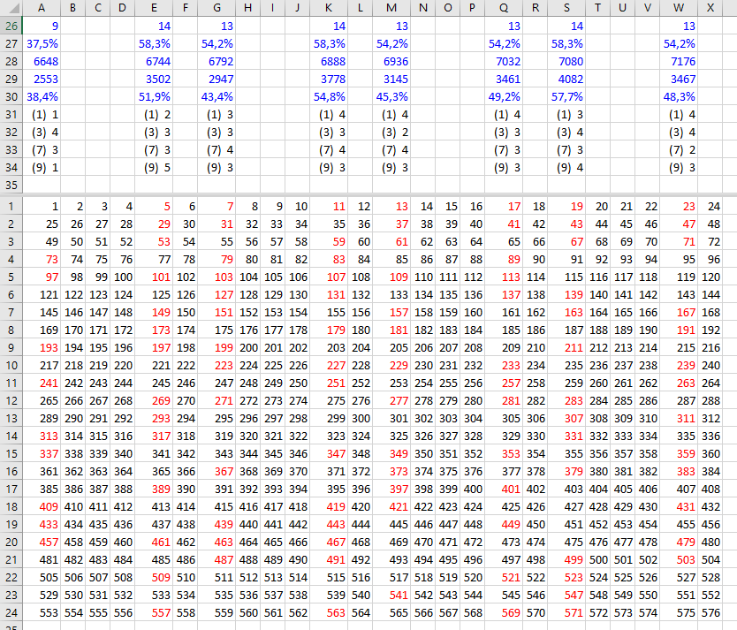Image resolution: width=737 pixels, height=630 pixels.
Task: Click the cell containing 576
Action: pos(710,612)
